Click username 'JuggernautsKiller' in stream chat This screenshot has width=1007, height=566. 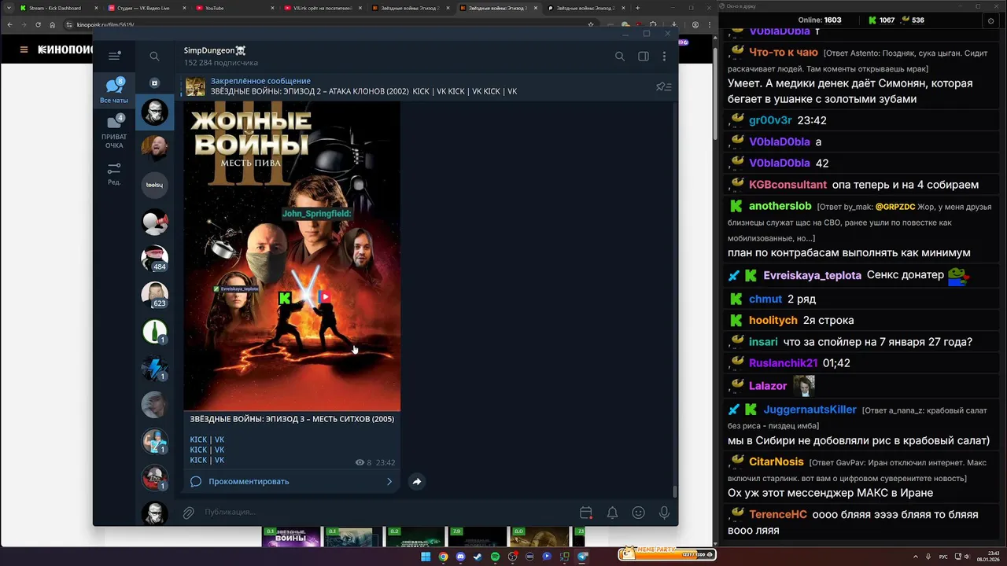tap(810, 410)
